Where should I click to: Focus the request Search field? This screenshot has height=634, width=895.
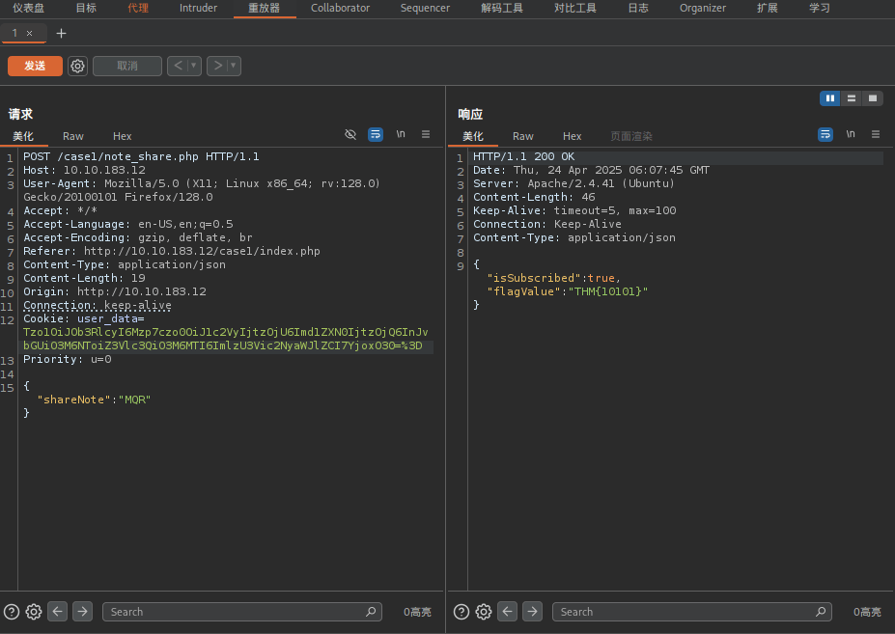click(242, 612)
